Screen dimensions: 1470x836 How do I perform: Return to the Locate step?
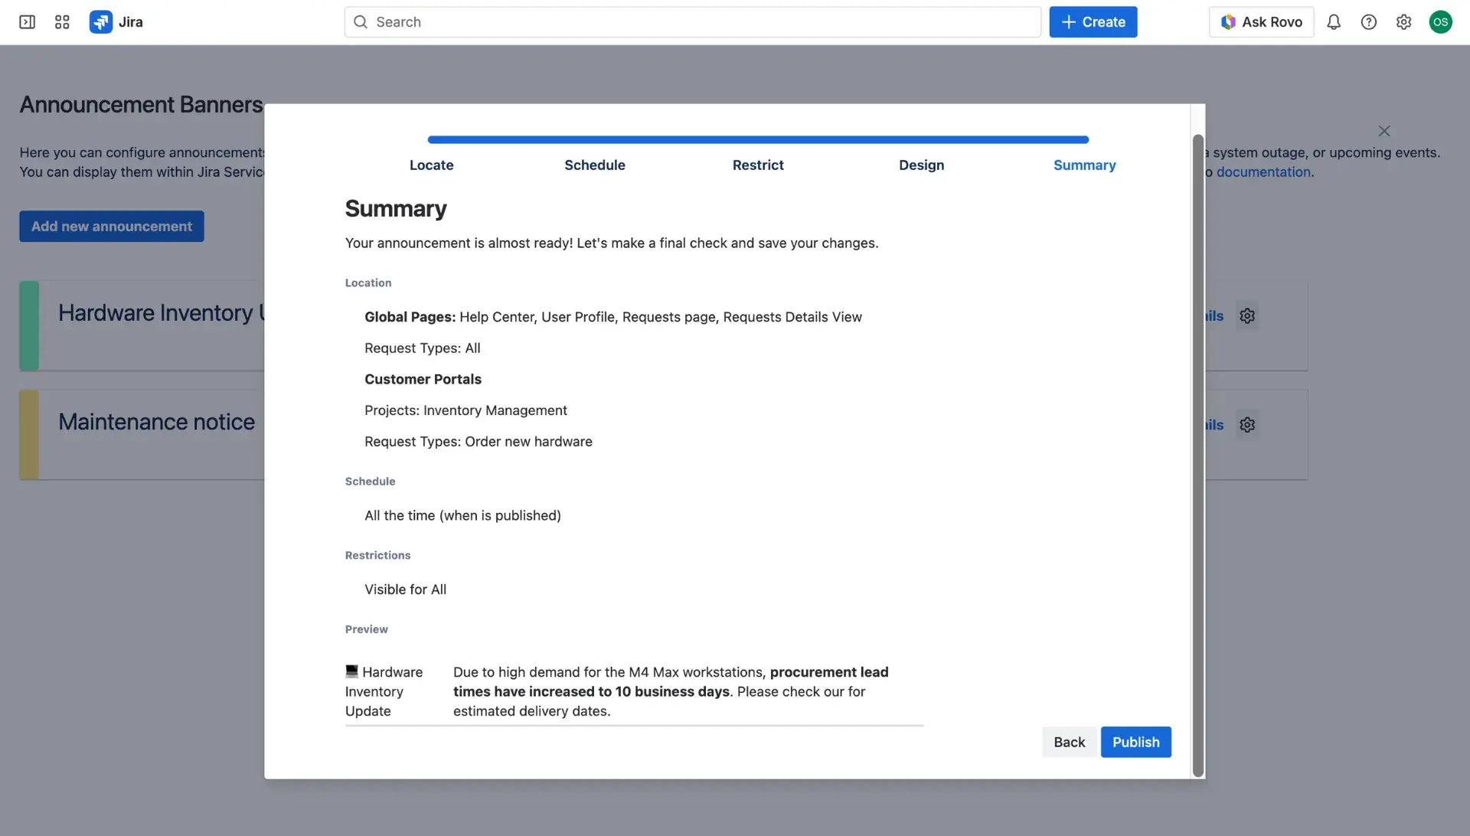[431, 165]
